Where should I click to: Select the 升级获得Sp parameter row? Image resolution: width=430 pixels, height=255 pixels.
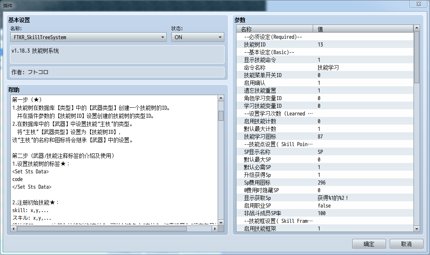point(325,175)
